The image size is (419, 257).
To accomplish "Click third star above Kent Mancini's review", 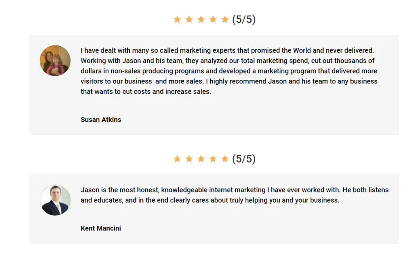I will (x=201, y=159).
